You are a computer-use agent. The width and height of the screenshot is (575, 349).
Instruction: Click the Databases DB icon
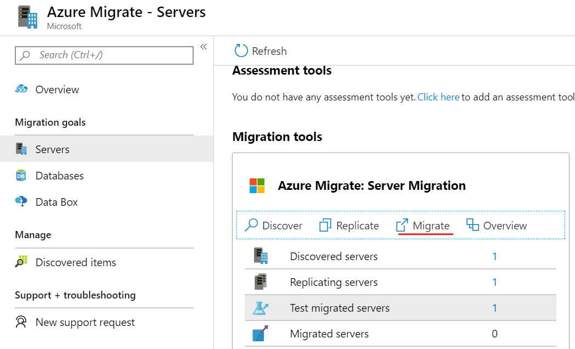point(21,175)
